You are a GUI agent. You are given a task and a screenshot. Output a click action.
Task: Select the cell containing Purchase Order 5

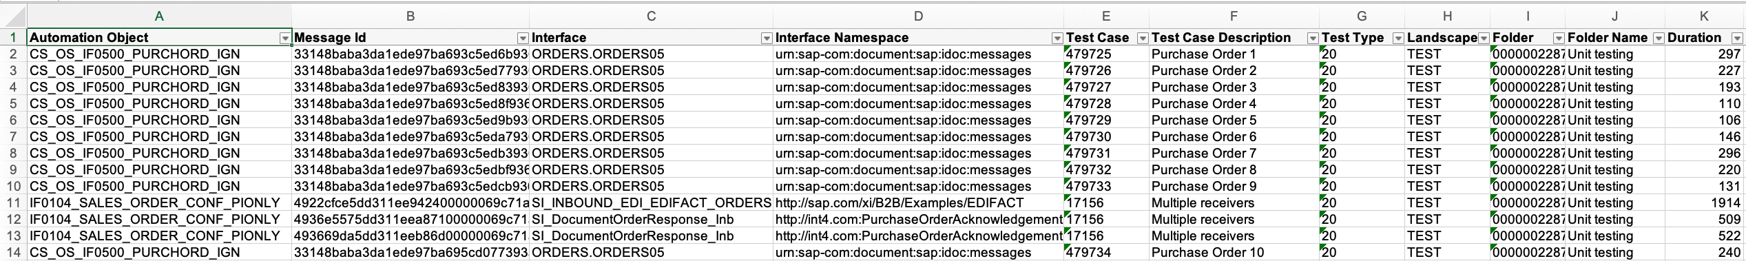coord(1234,121)
